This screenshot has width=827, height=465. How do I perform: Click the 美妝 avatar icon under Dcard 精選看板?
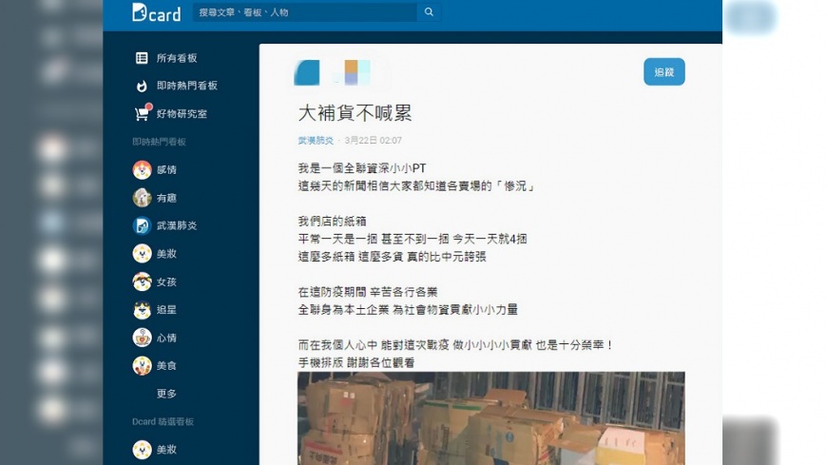(142, 450)
